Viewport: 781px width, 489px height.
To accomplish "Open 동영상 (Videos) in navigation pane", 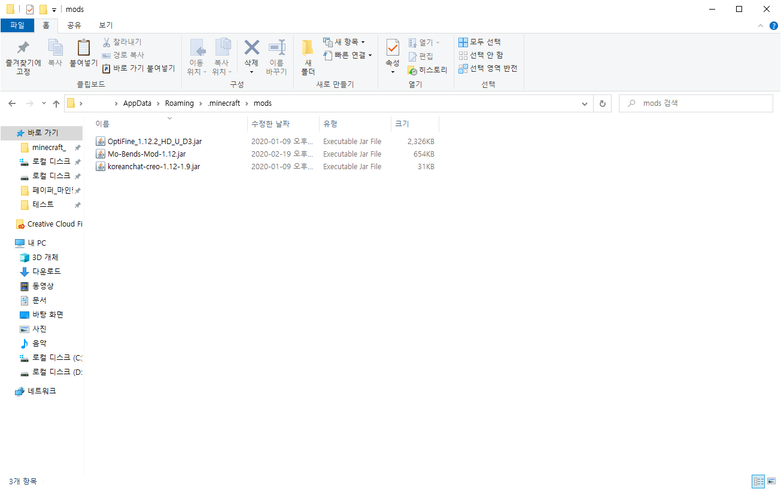I will point(42,286).
